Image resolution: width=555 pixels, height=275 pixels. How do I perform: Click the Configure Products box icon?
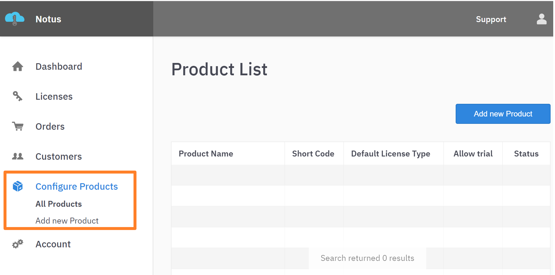point(18,186)
